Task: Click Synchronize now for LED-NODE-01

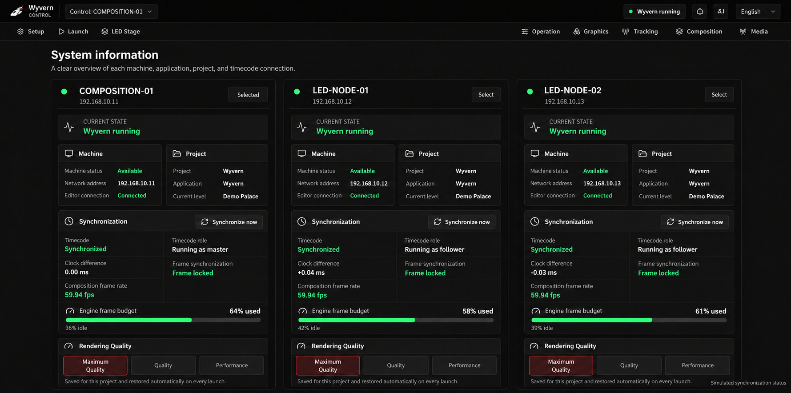Action: pos(462,222)
